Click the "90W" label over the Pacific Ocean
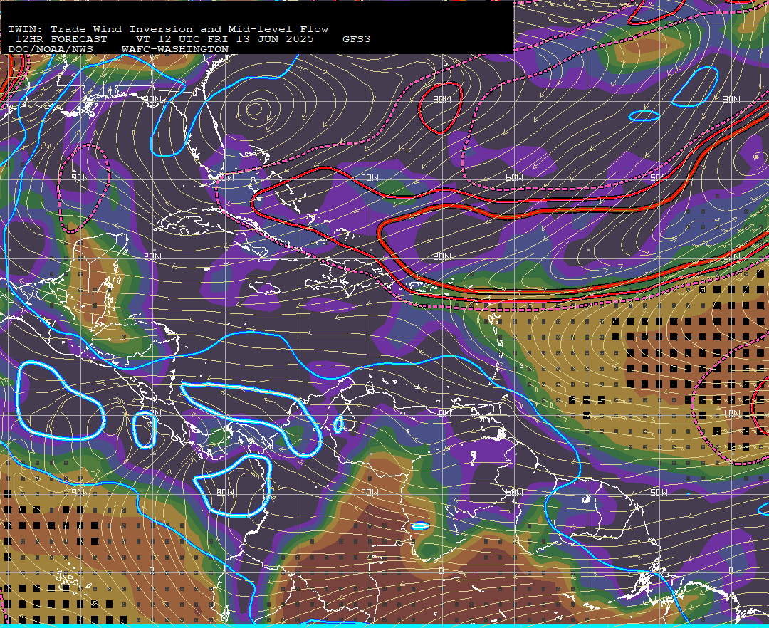 tap(80, 492)
